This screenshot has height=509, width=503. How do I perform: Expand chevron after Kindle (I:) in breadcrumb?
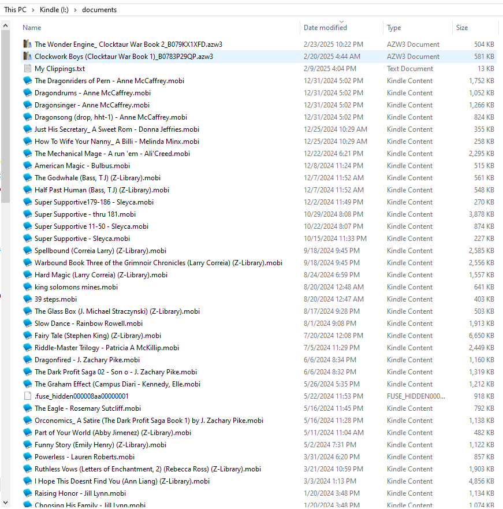(75, 10)
